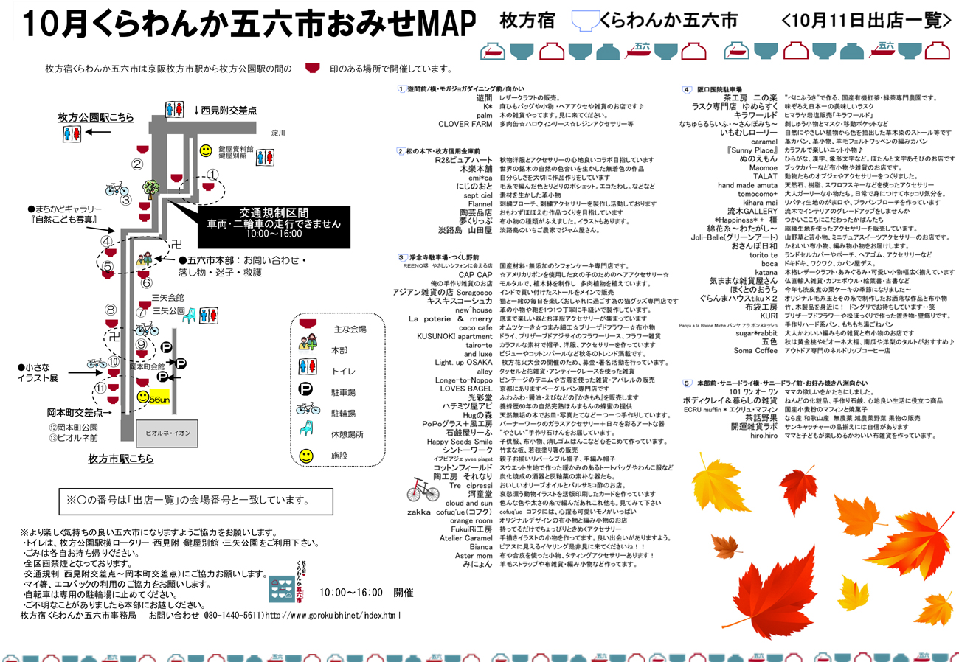Image resolution: width=959 pixels, height=662 pixels.
Task: Click the toilet icon in the legend
Action: pyautogui.click(x=305, y=369)
